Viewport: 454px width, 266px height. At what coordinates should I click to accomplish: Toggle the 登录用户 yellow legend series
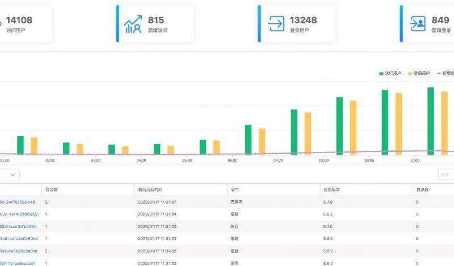[419, 73]
